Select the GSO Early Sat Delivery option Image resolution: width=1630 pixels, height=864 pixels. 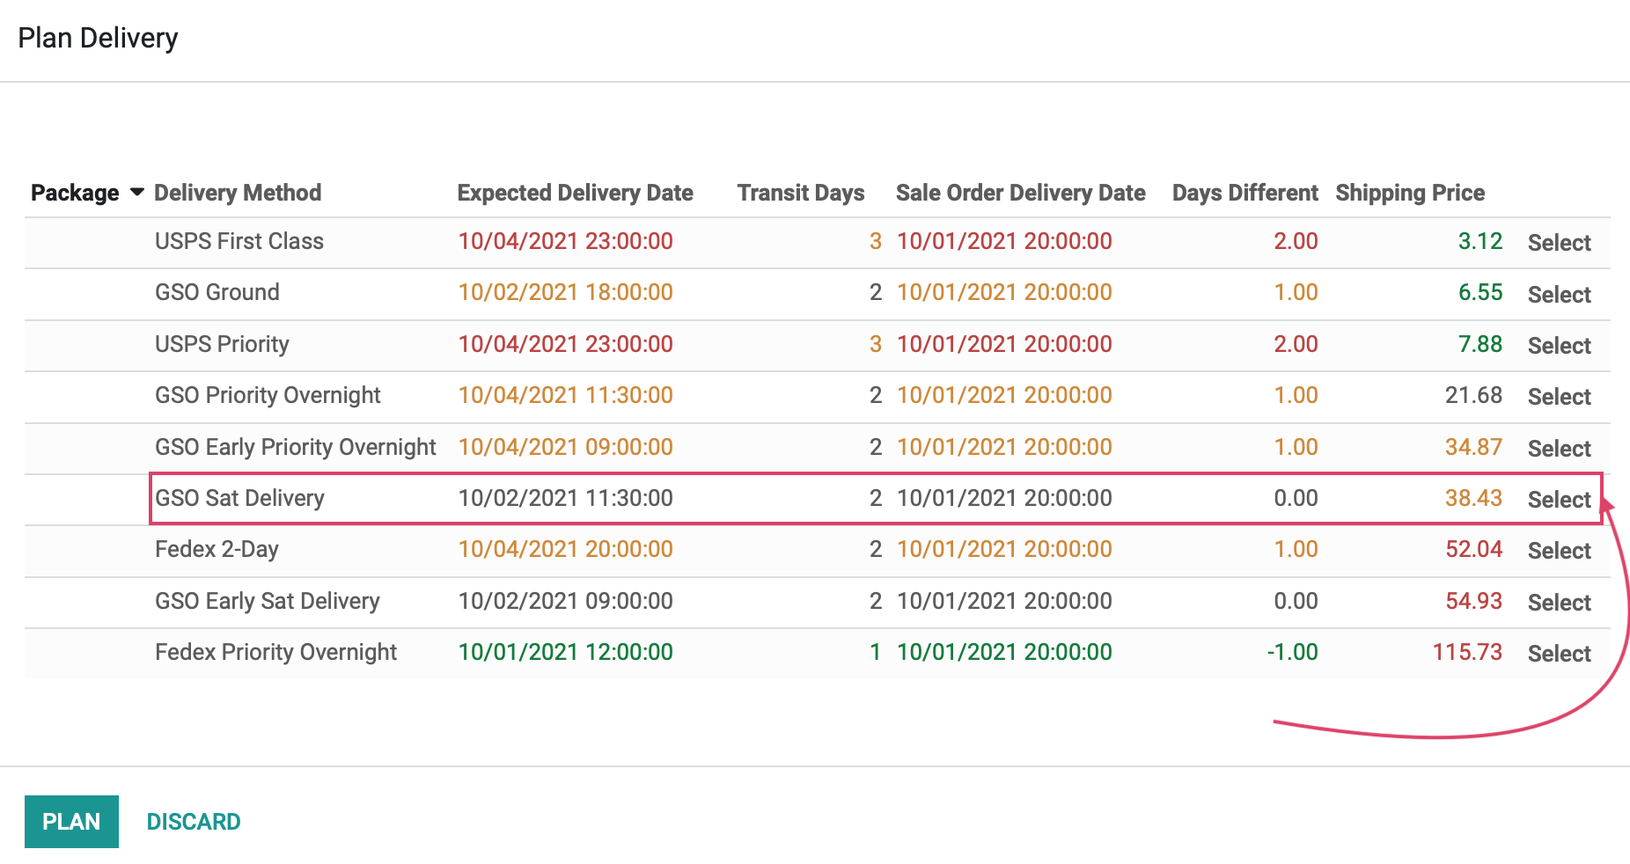1559,603
